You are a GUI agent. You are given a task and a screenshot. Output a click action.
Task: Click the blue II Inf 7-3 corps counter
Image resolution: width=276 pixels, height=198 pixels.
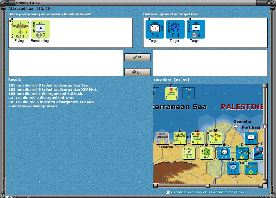tap(224, 153)
